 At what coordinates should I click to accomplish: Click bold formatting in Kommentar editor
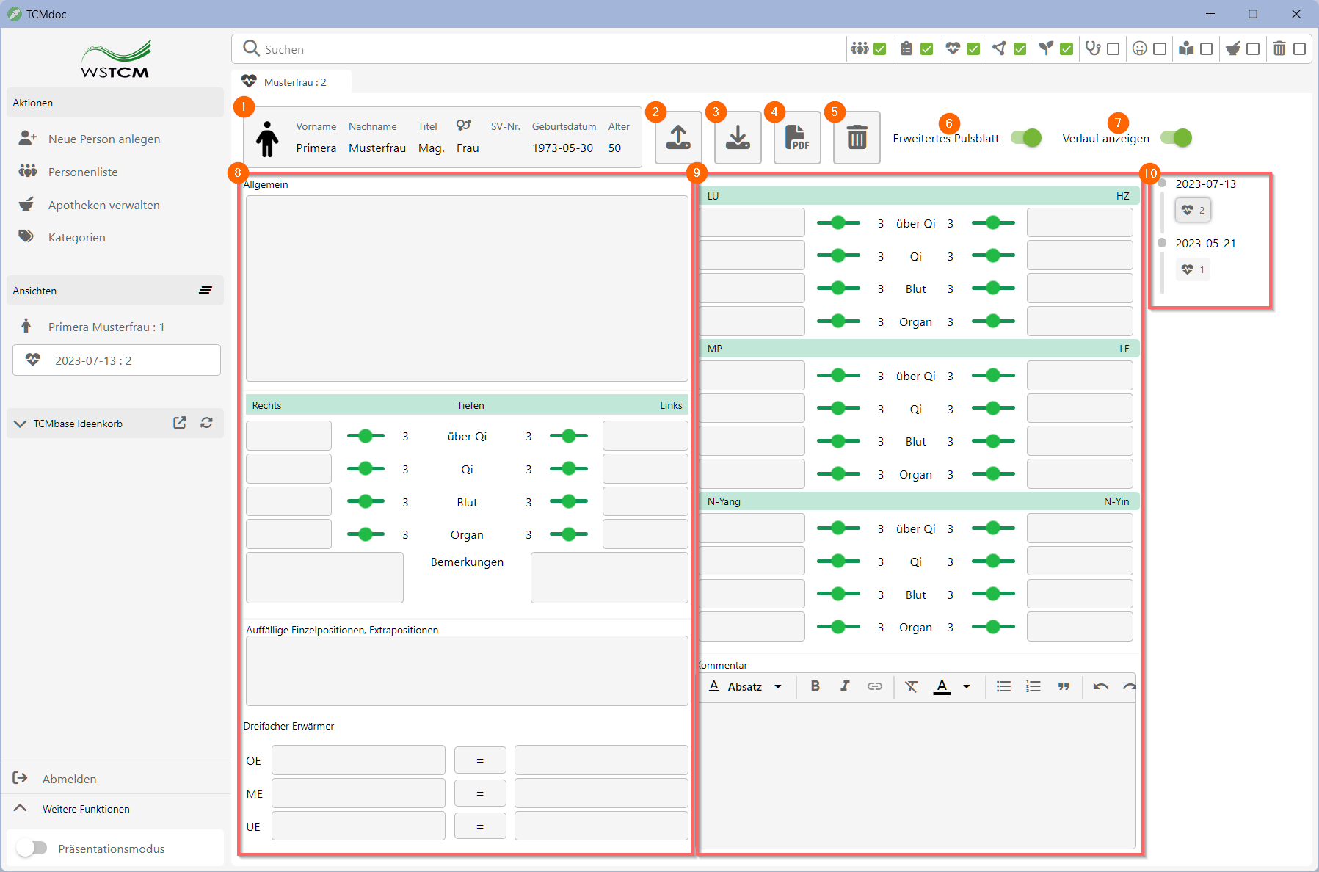(x=815, y=686)
